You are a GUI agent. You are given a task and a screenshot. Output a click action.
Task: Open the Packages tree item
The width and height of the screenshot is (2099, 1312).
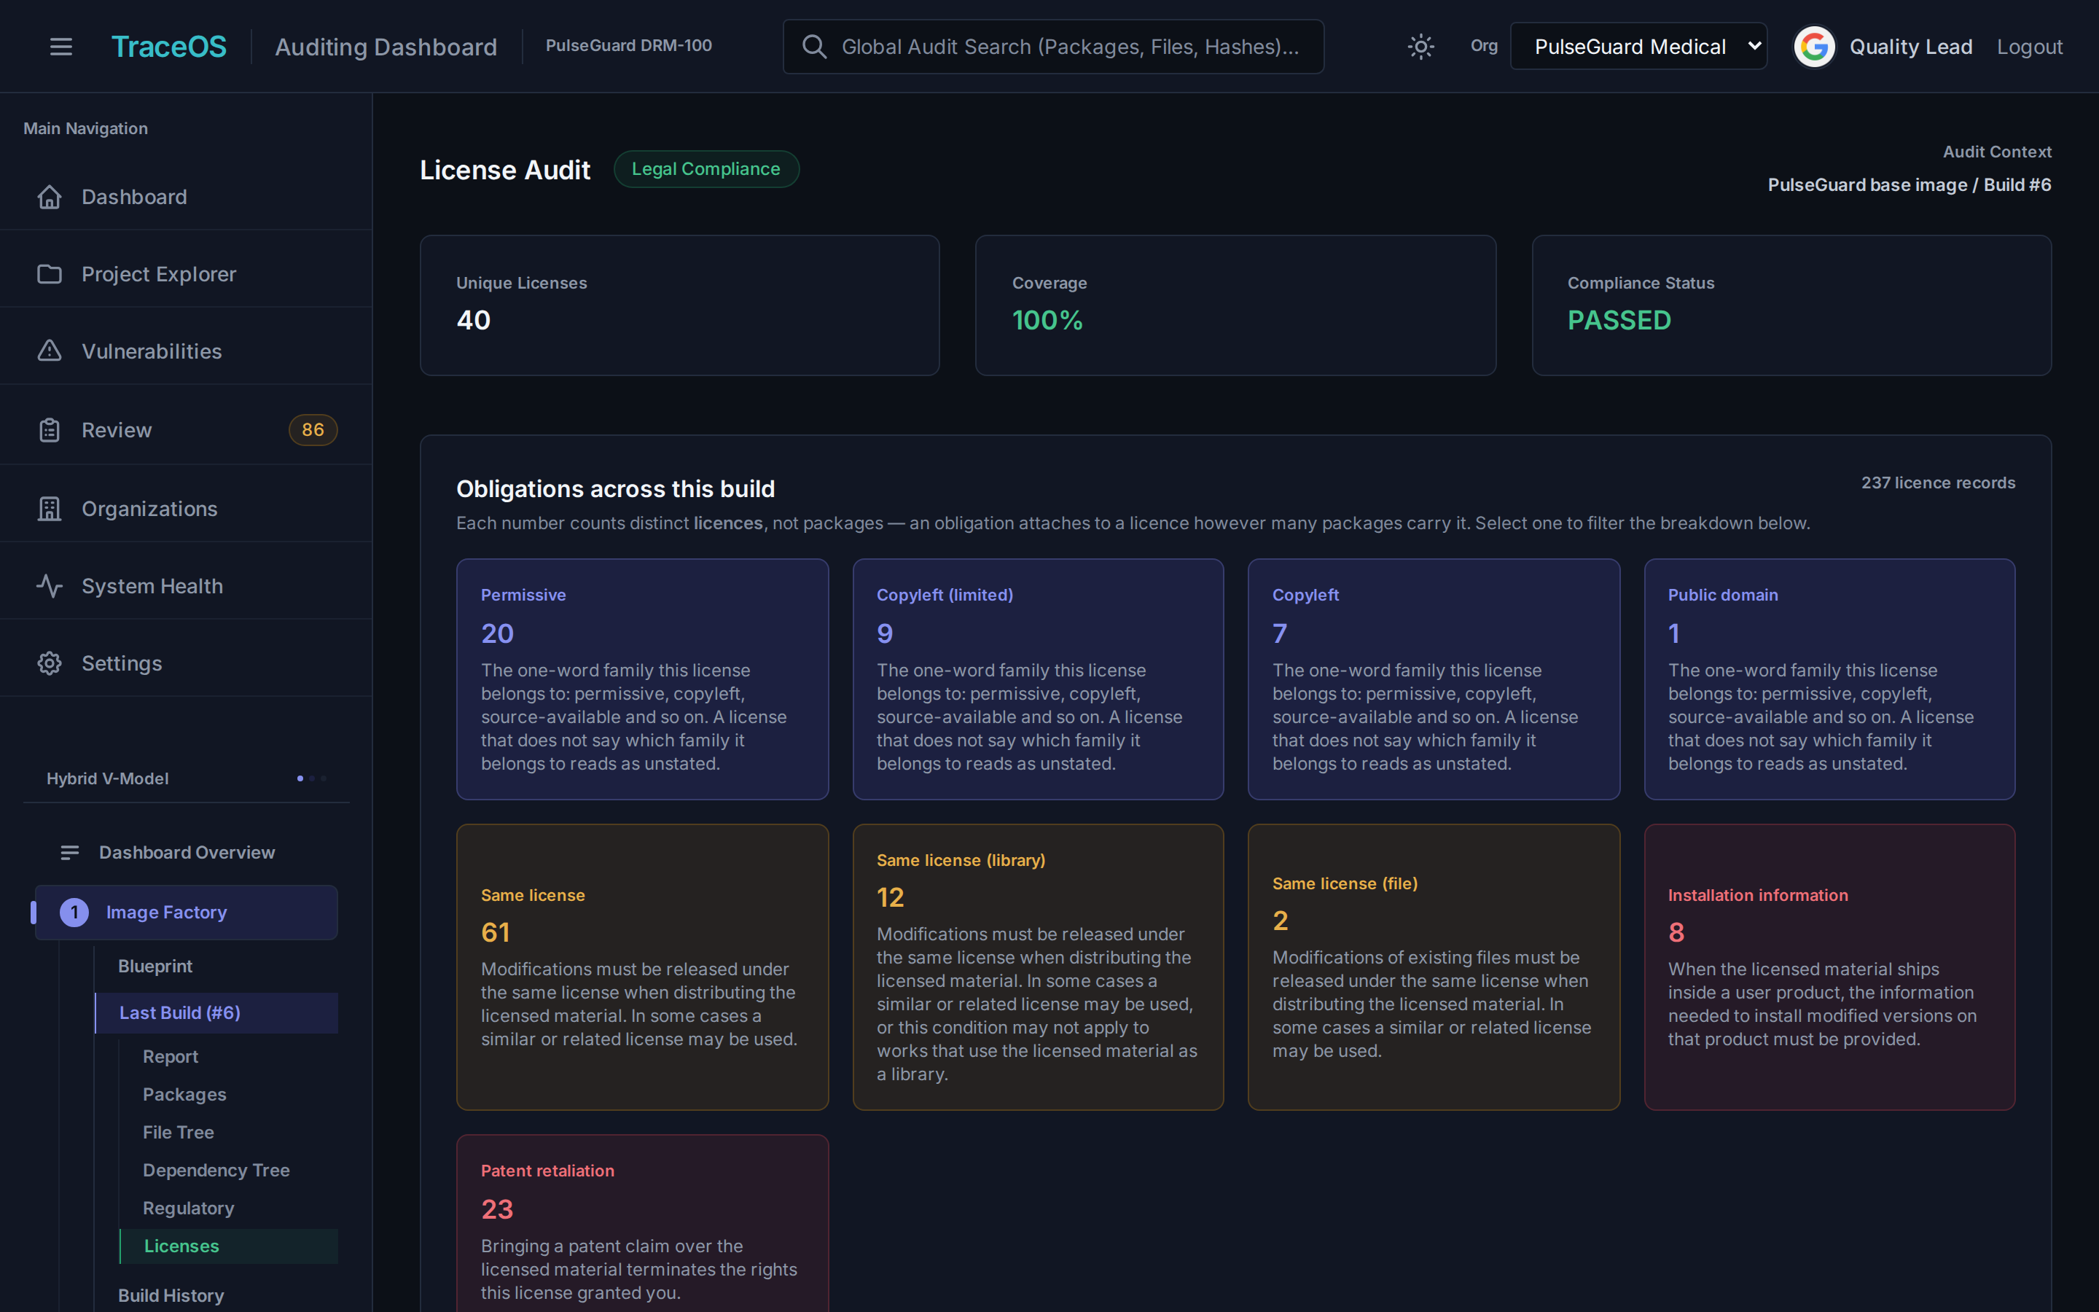click(x=229, y=1095)
